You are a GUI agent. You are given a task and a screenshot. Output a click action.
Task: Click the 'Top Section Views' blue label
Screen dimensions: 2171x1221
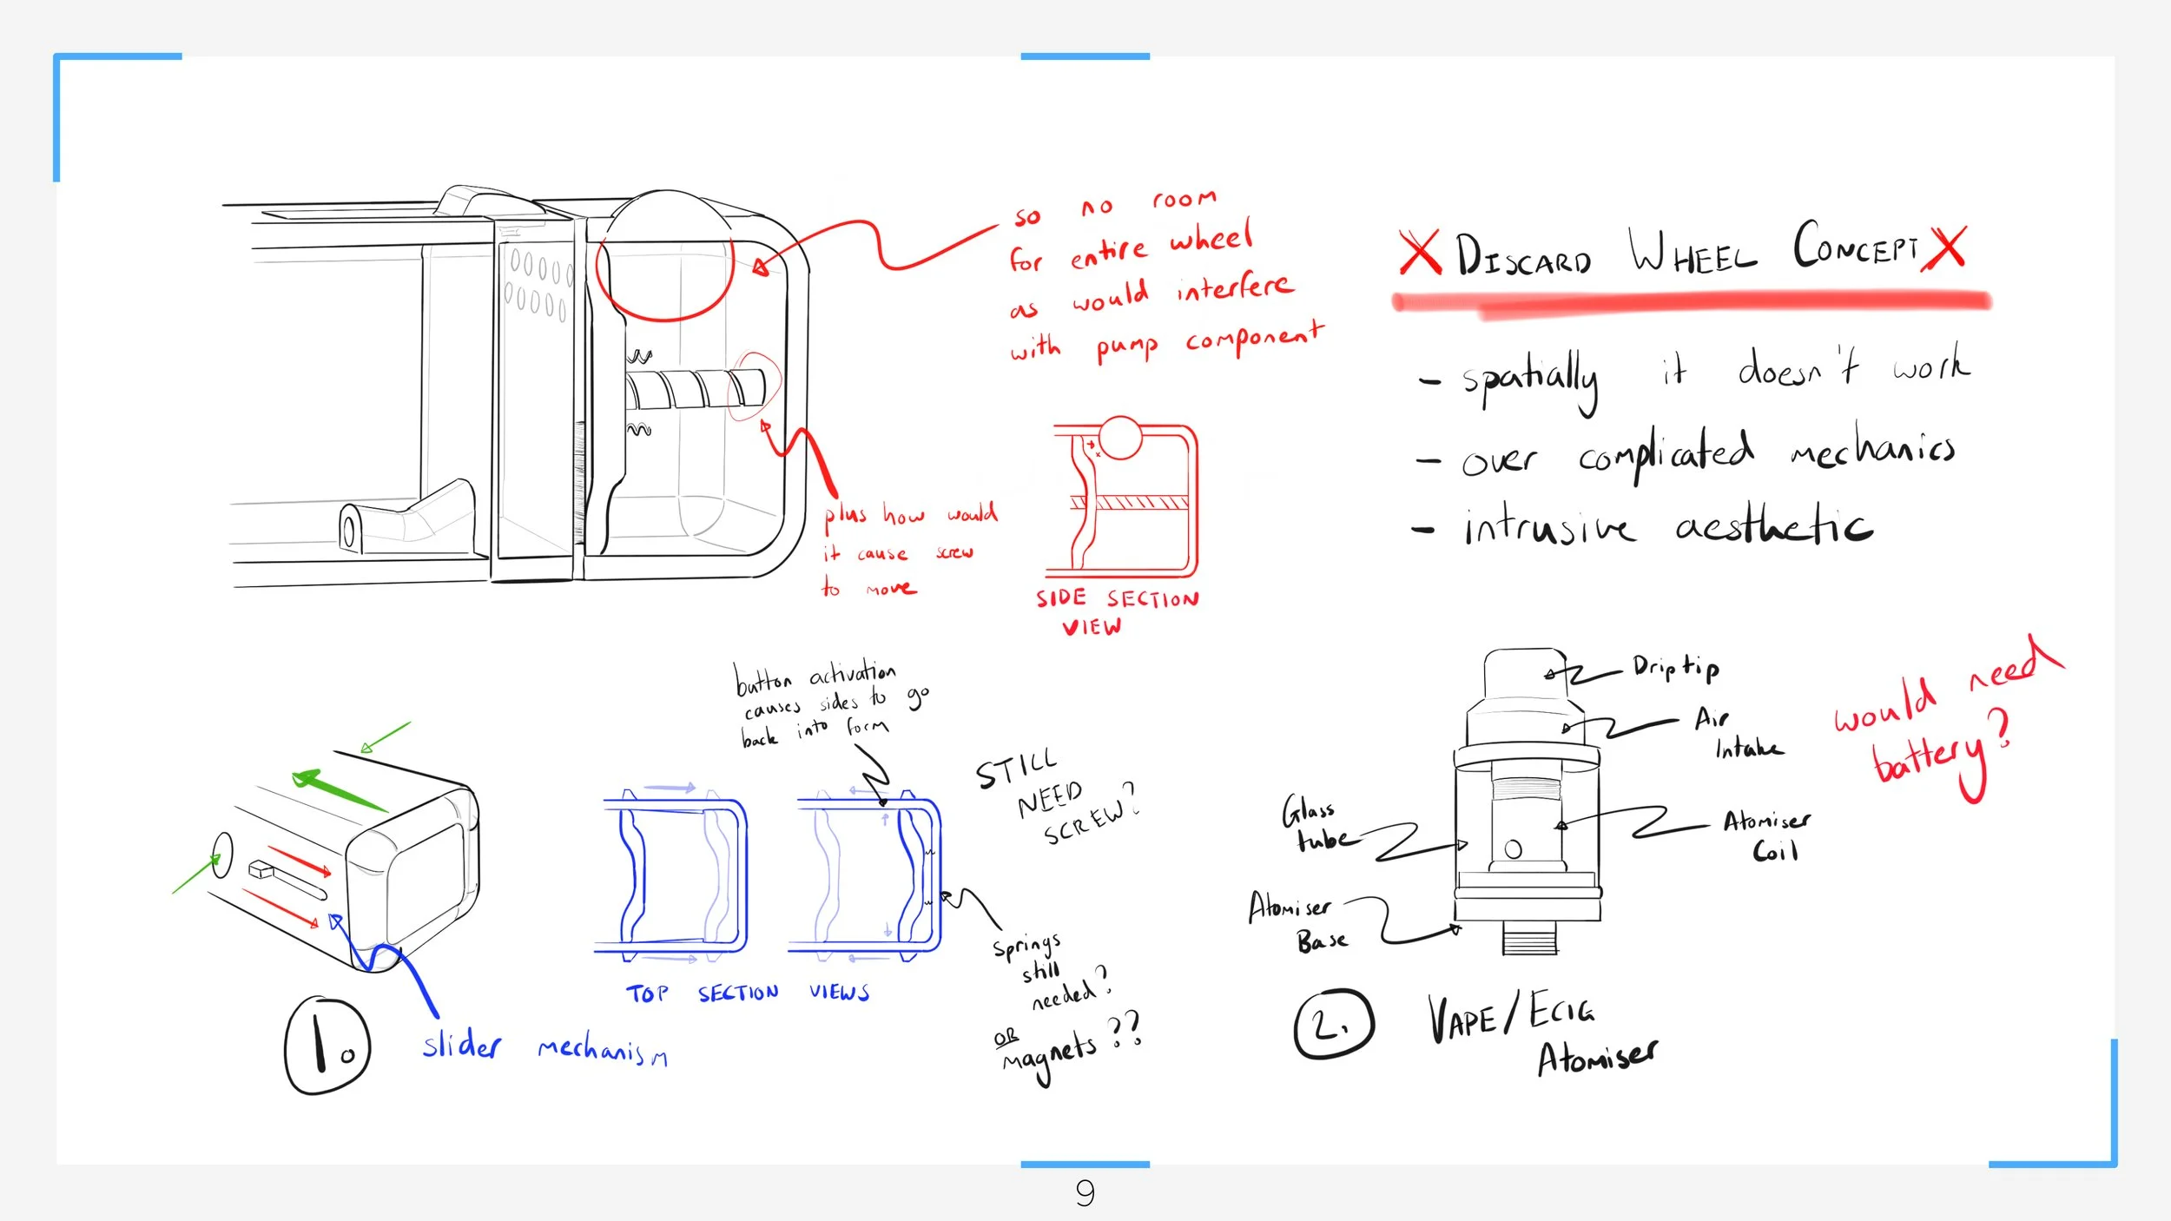(x=747, y=993)
